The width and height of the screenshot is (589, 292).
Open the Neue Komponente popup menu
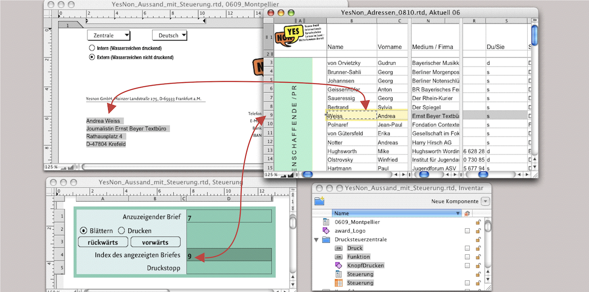[485, 201]
